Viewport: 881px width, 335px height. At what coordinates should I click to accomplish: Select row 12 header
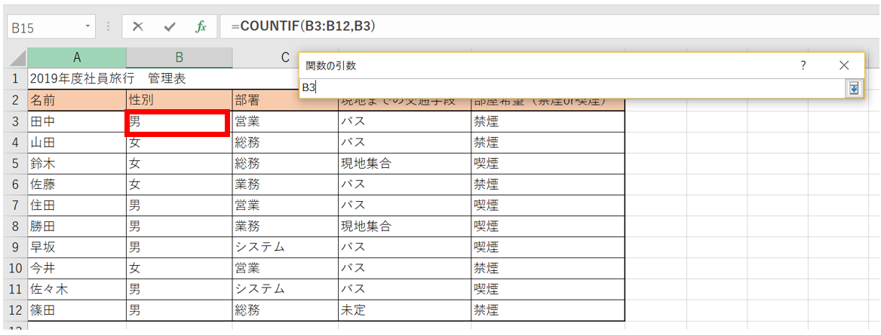(x=16, y=309)
